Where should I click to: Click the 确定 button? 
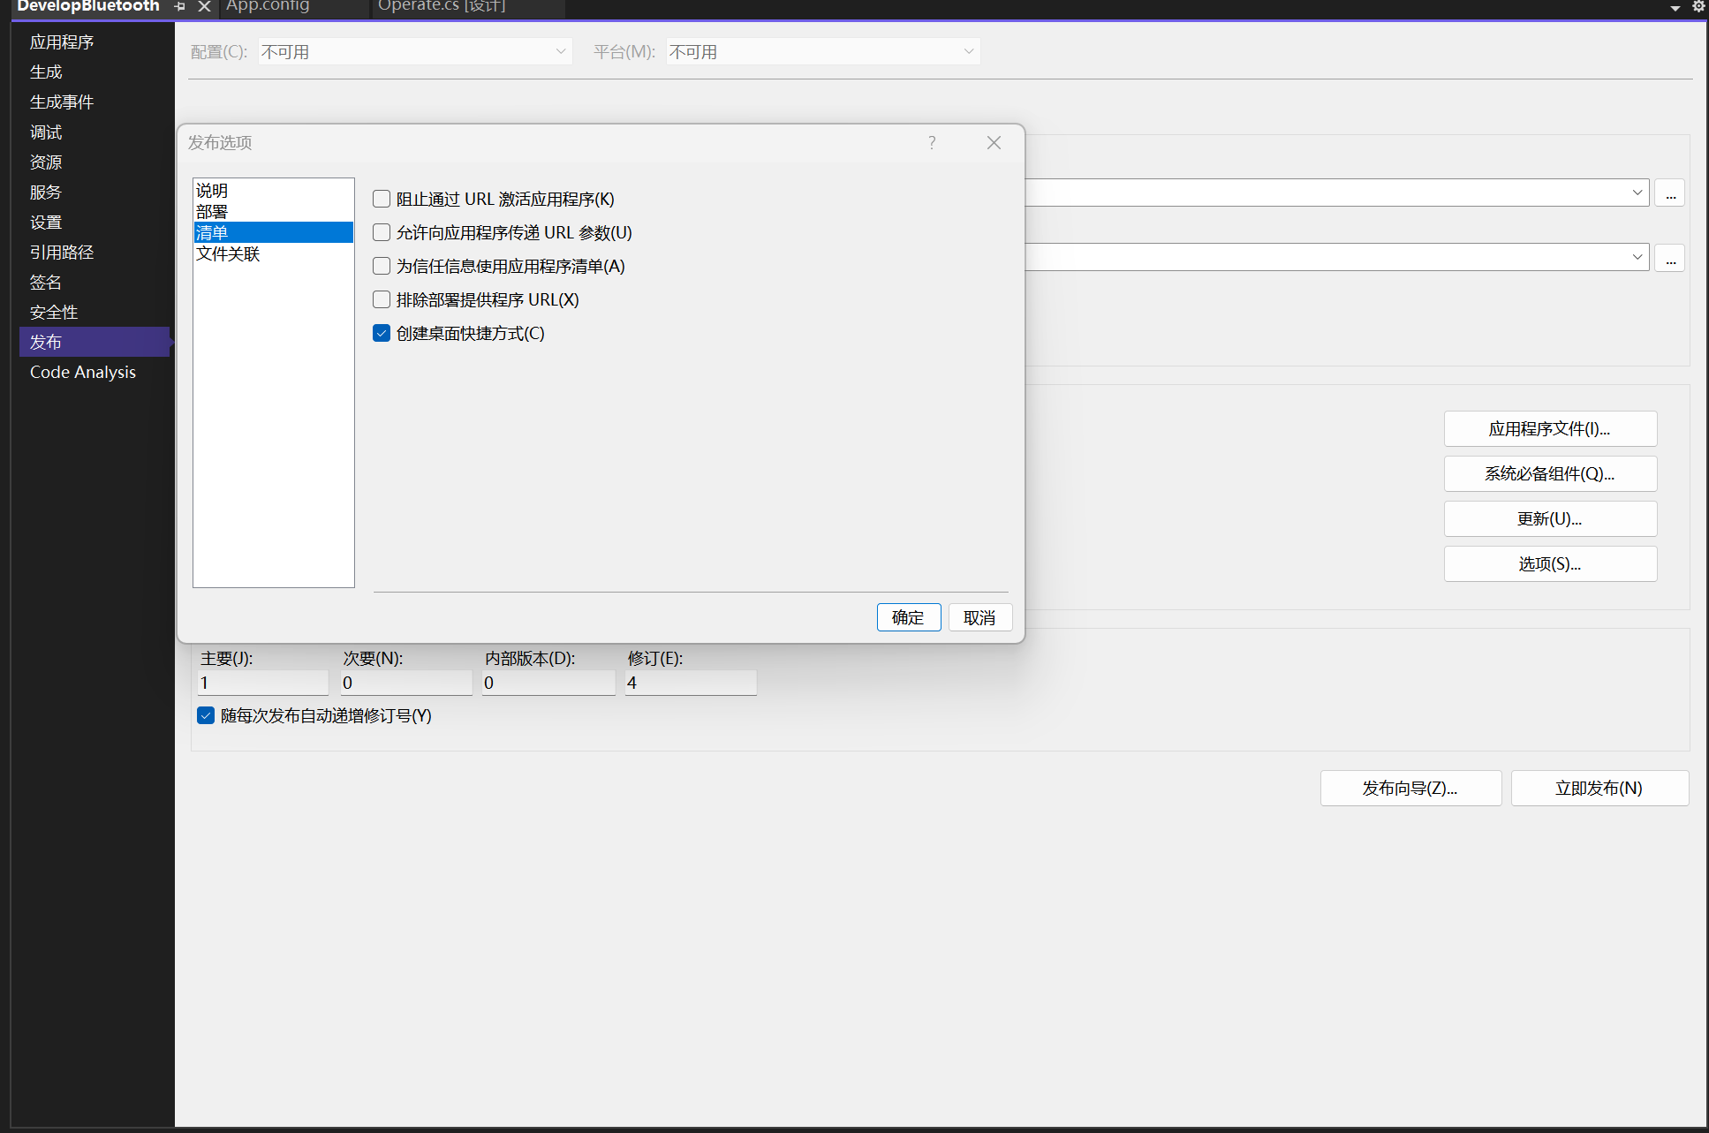(908, 617)
